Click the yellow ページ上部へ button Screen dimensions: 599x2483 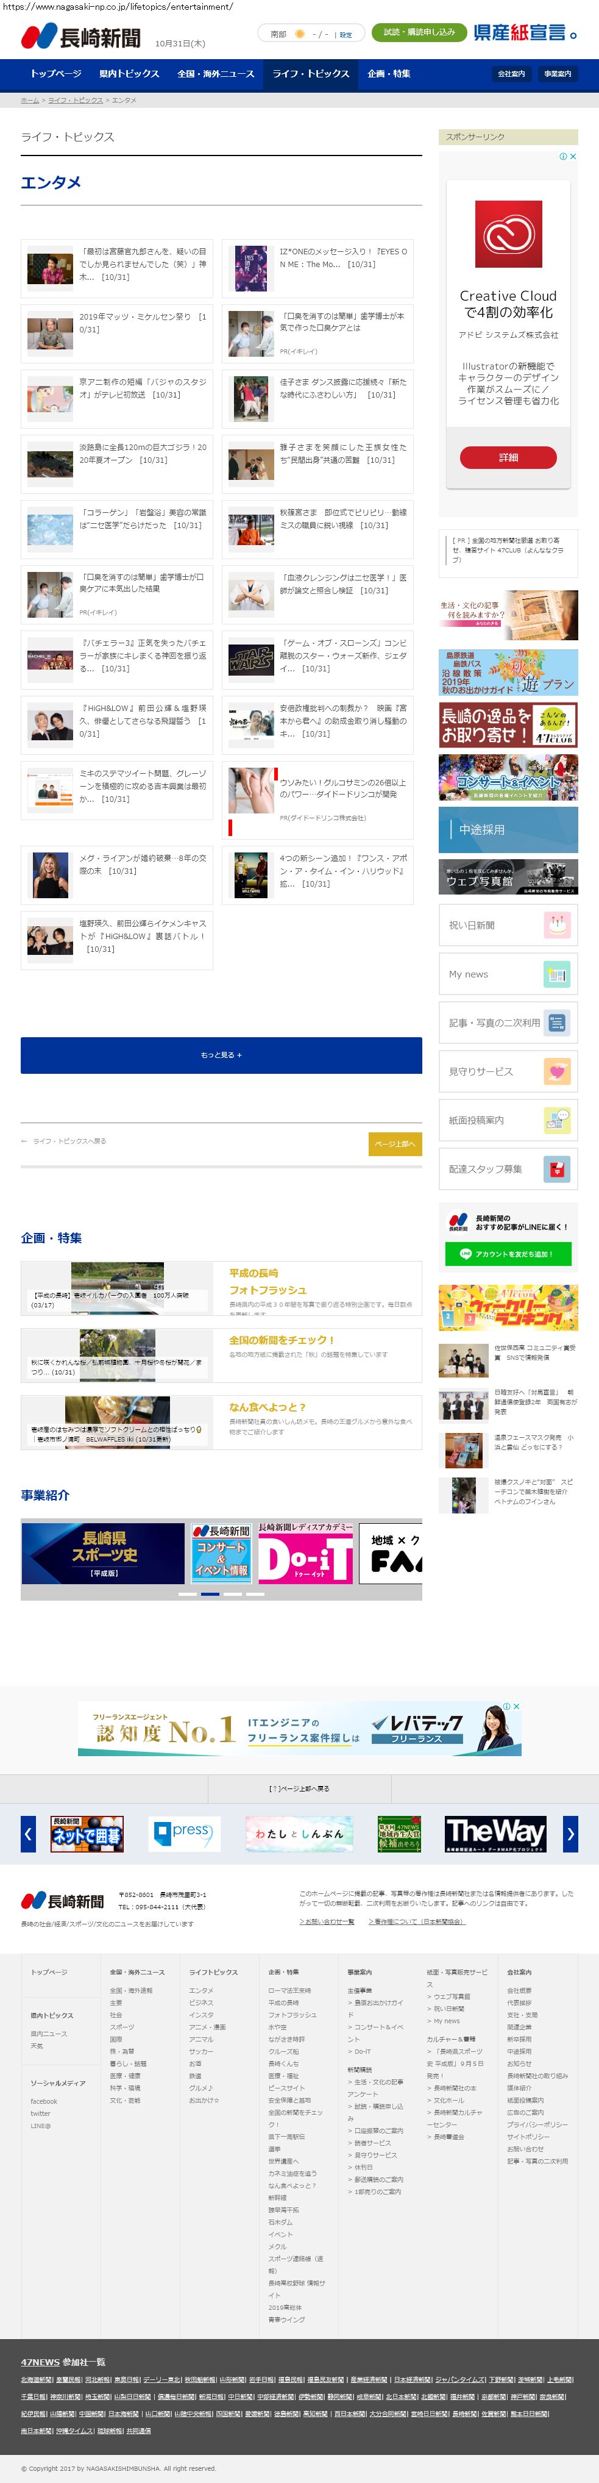click(395, 1144)
